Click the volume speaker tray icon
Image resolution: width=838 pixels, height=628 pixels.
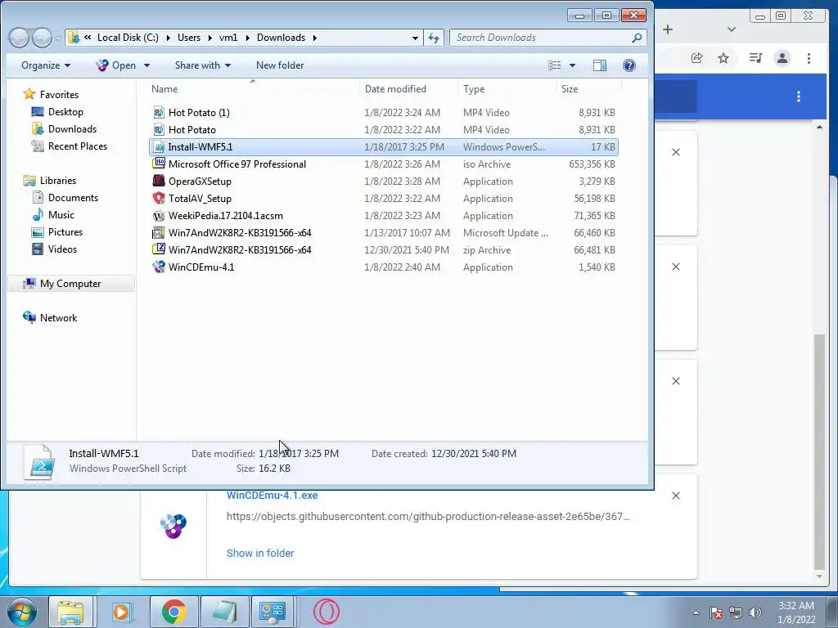click(x=755, y=612)
